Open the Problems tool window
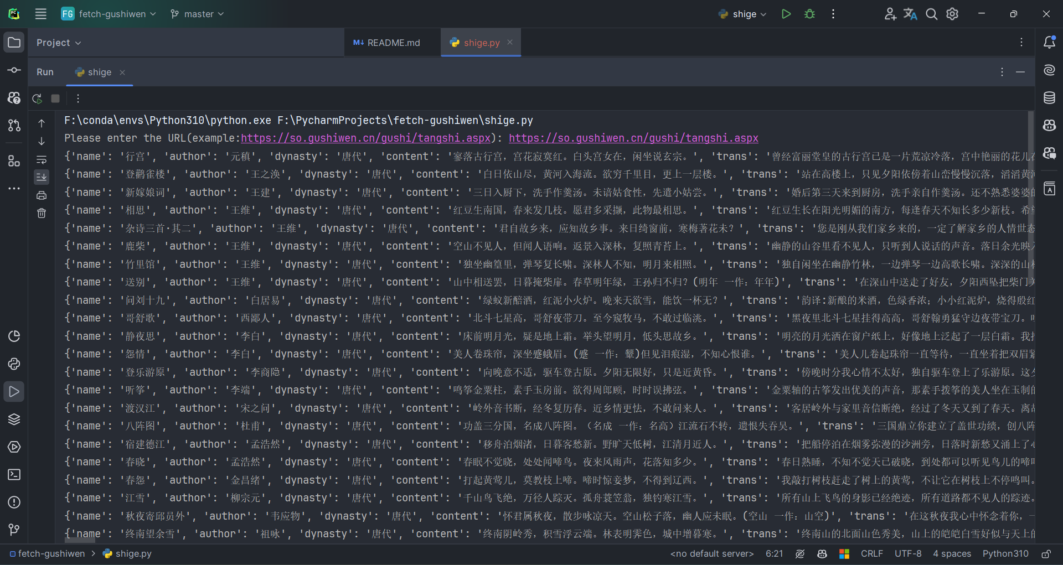 coord(14,502)
